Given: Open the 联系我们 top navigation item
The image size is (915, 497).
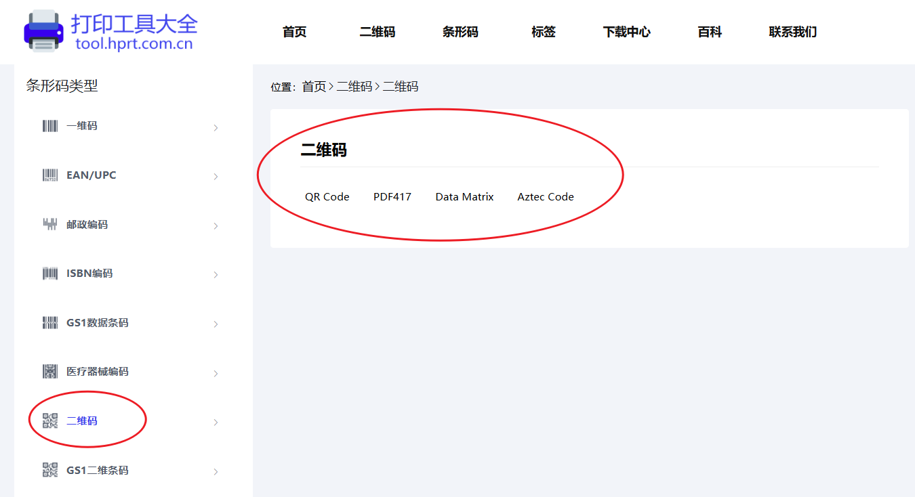Looking at the screenshot, I should 793,32.
